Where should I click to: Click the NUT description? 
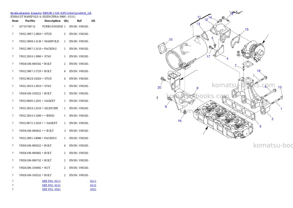47,168
